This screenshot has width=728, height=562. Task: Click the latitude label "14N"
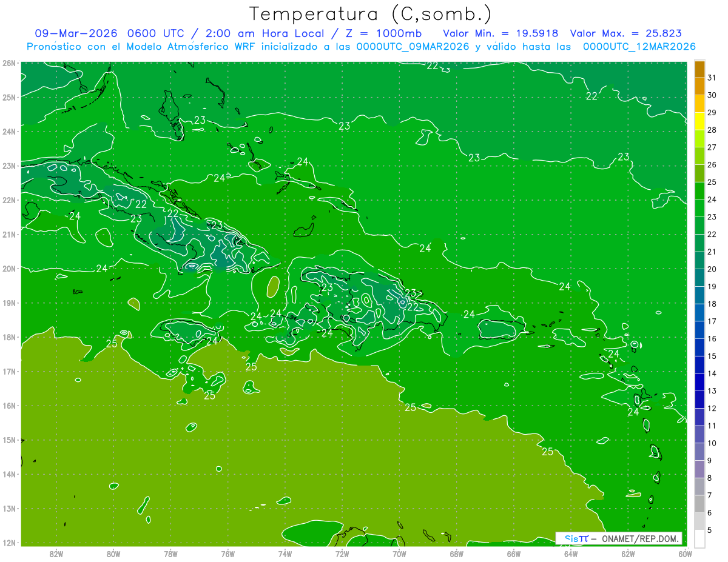[x=8, y=475]
